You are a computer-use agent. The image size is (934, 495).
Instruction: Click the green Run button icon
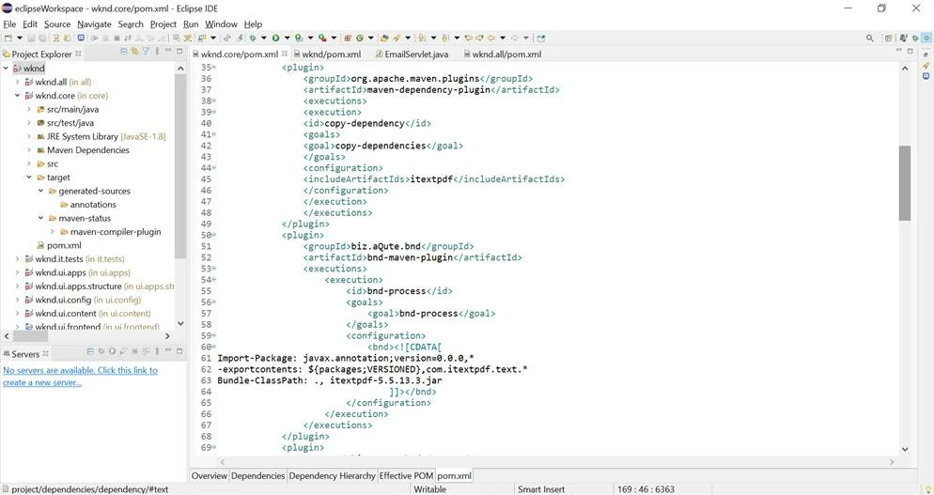tap(276, 39)
